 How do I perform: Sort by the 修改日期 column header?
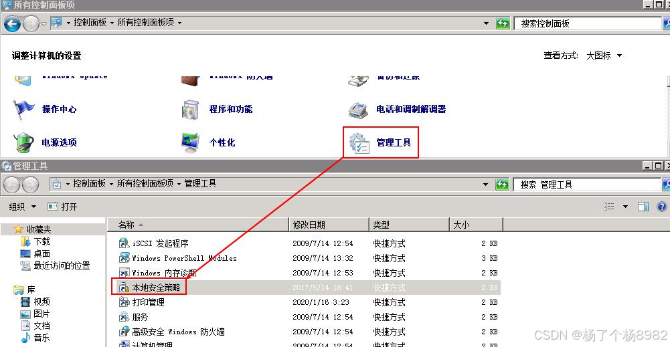(329, 225)
